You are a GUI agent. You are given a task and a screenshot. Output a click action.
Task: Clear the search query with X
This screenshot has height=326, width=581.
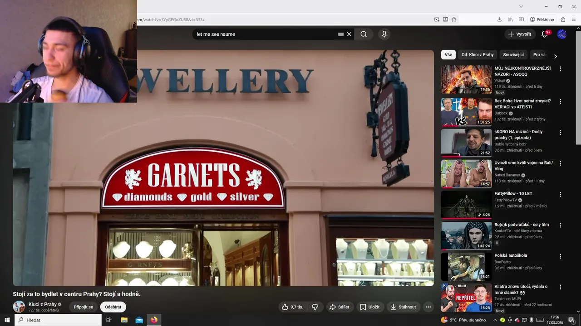point(349,34)
